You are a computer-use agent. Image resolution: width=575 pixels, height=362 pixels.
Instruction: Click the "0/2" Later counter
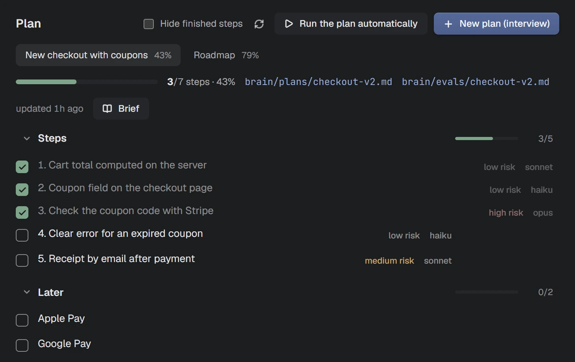click(x=545, y=292)
